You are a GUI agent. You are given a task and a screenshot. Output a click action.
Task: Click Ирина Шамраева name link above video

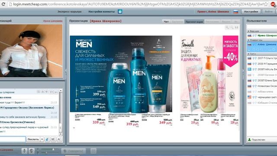(x=53, y=21)
